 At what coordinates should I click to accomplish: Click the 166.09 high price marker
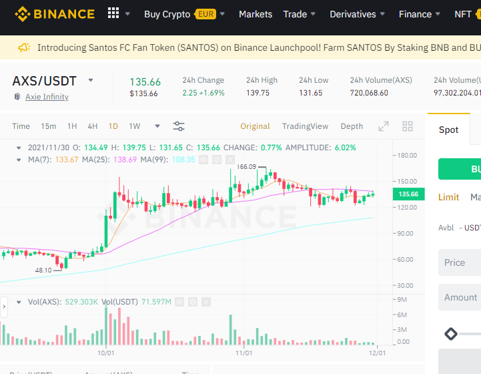click(x=246, y=167)
